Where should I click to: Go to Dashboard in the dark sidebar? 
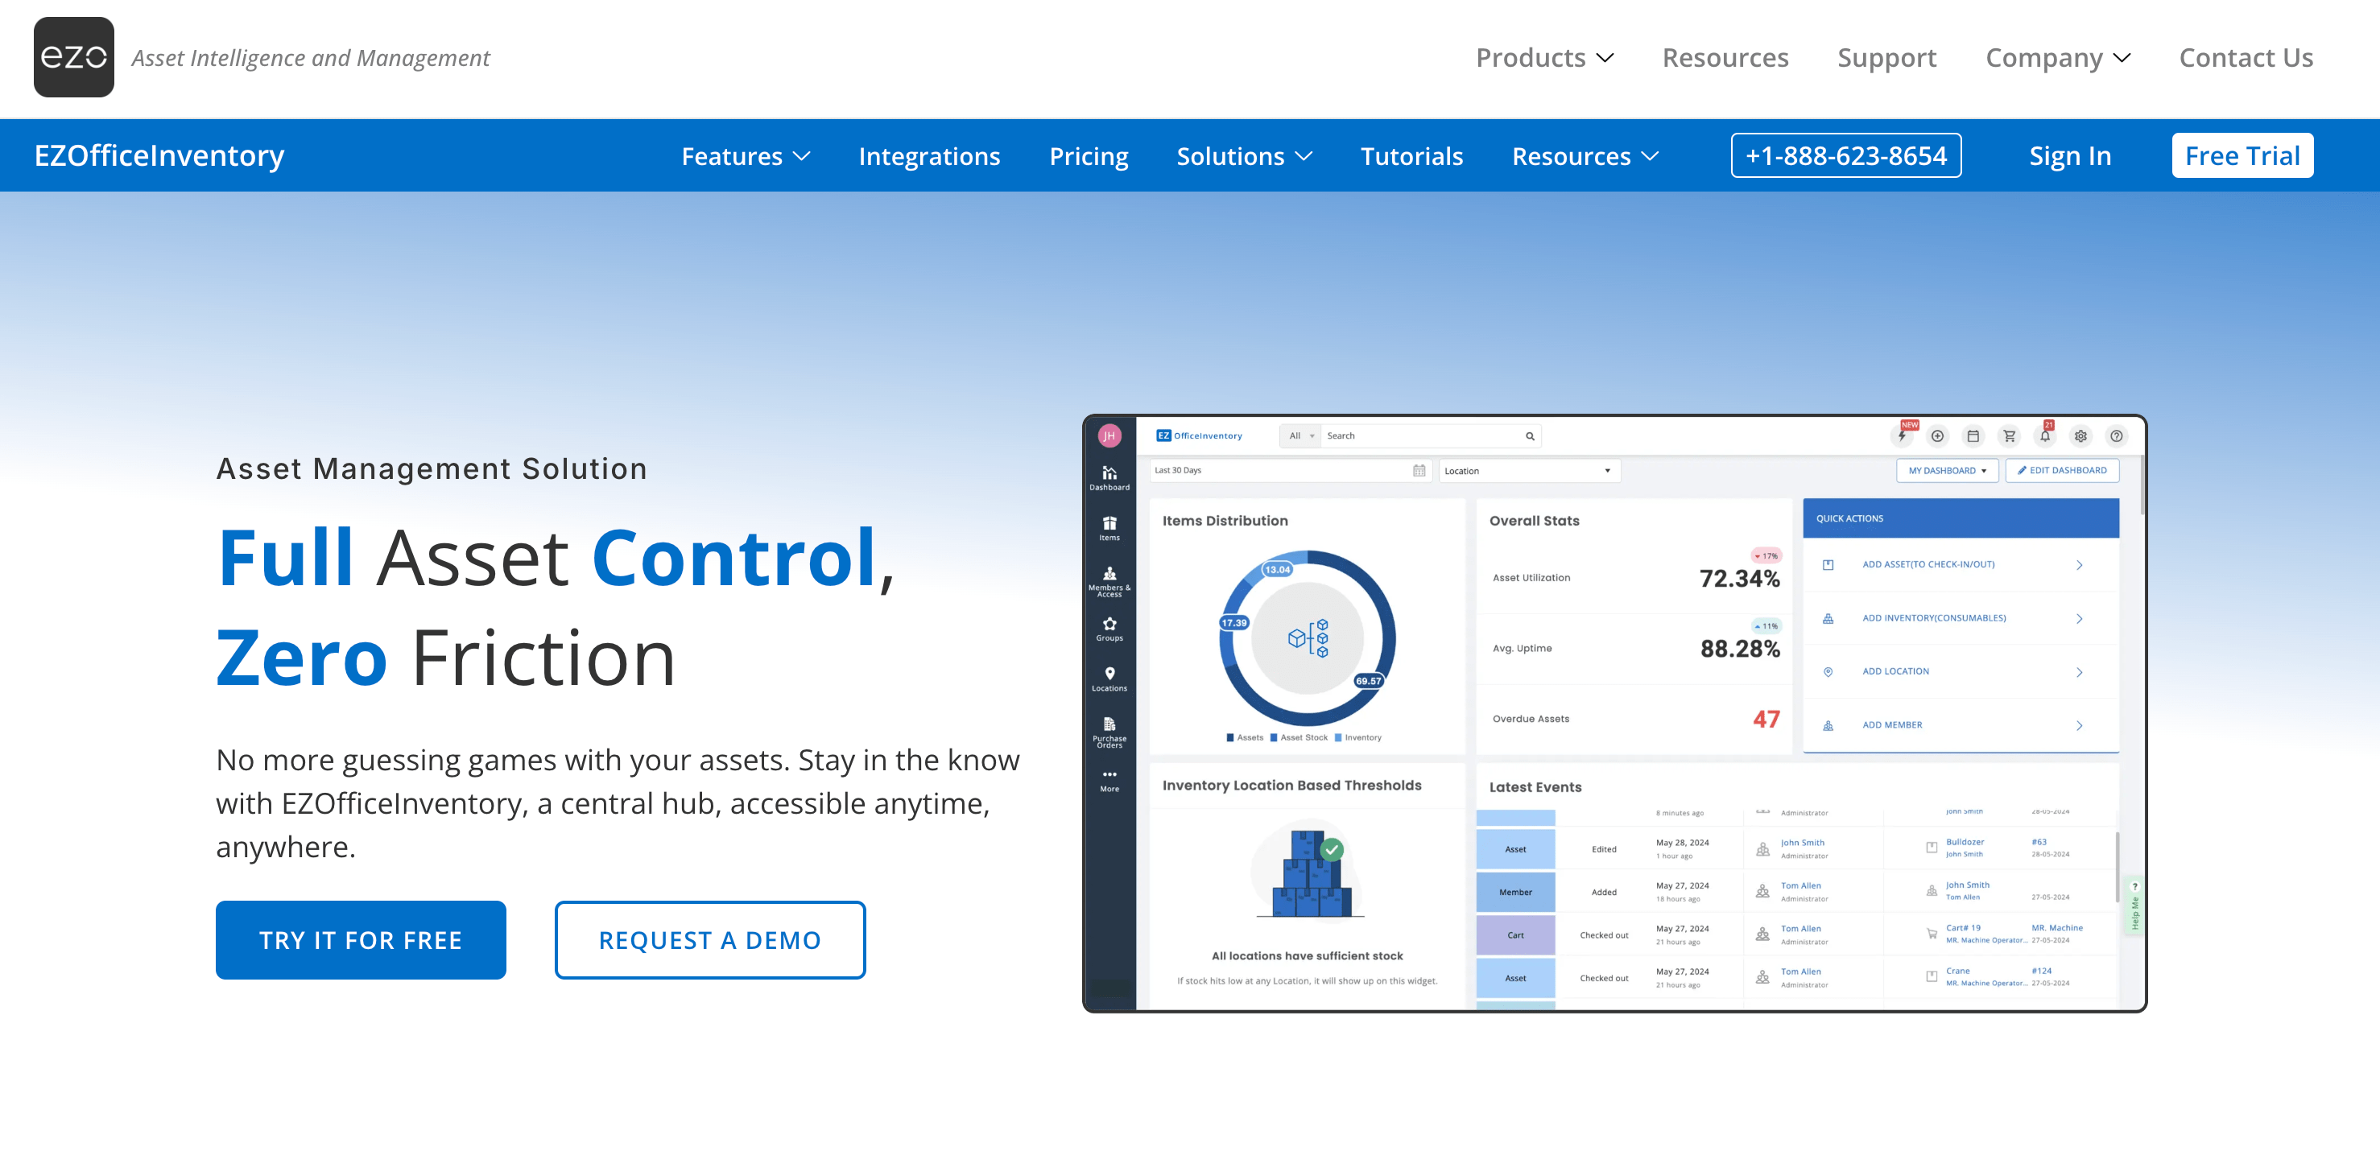[1109, 477]
